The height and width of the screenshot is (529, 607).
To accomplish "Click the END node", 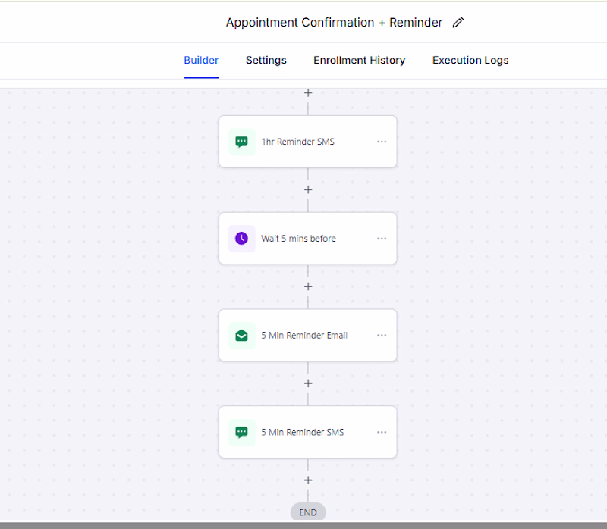I will [308, 512].
